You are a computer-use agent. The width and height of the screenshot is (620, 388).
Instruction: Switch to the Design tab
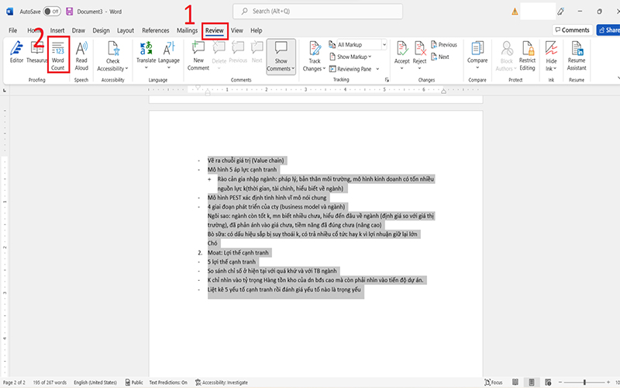[101, 30]
